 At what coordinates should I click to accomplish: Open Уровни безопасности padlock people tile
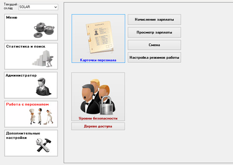[98, 97]
